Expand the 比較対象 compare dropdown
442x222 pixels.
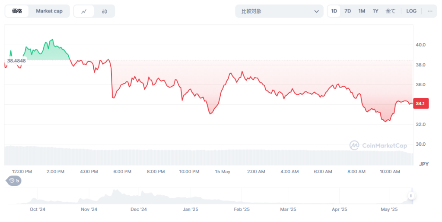pos(279,11)
